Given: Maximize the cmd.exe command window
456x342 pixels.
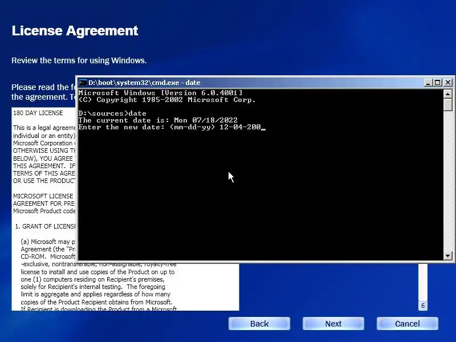Looking at the screenshot, I should 437,83.
